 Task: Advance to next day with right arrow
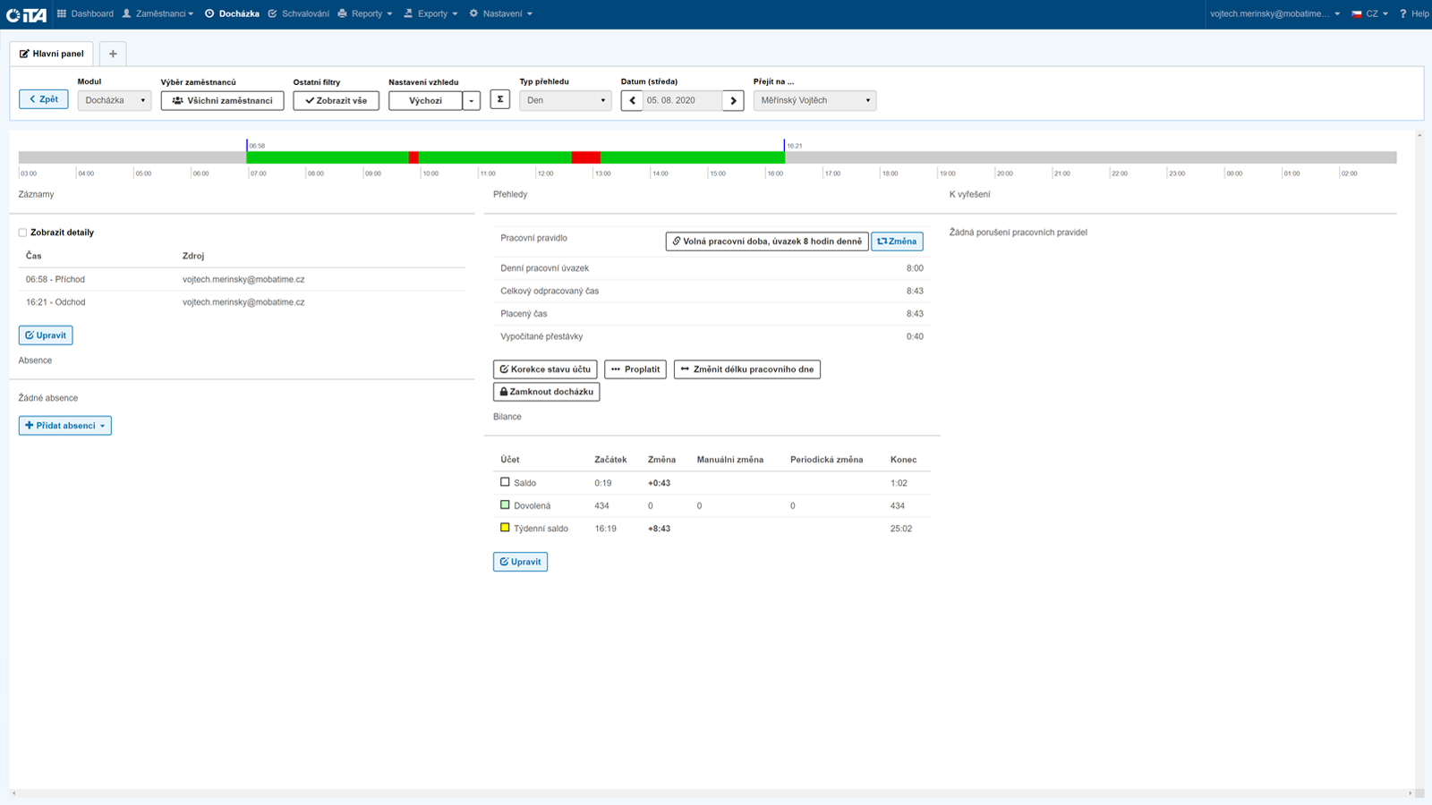[733, 101]
